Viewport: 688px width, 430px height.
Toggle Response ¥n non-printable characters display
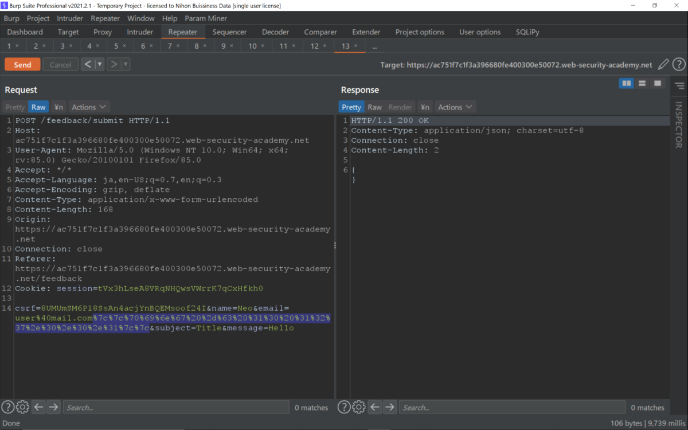[x=424, y=107]
